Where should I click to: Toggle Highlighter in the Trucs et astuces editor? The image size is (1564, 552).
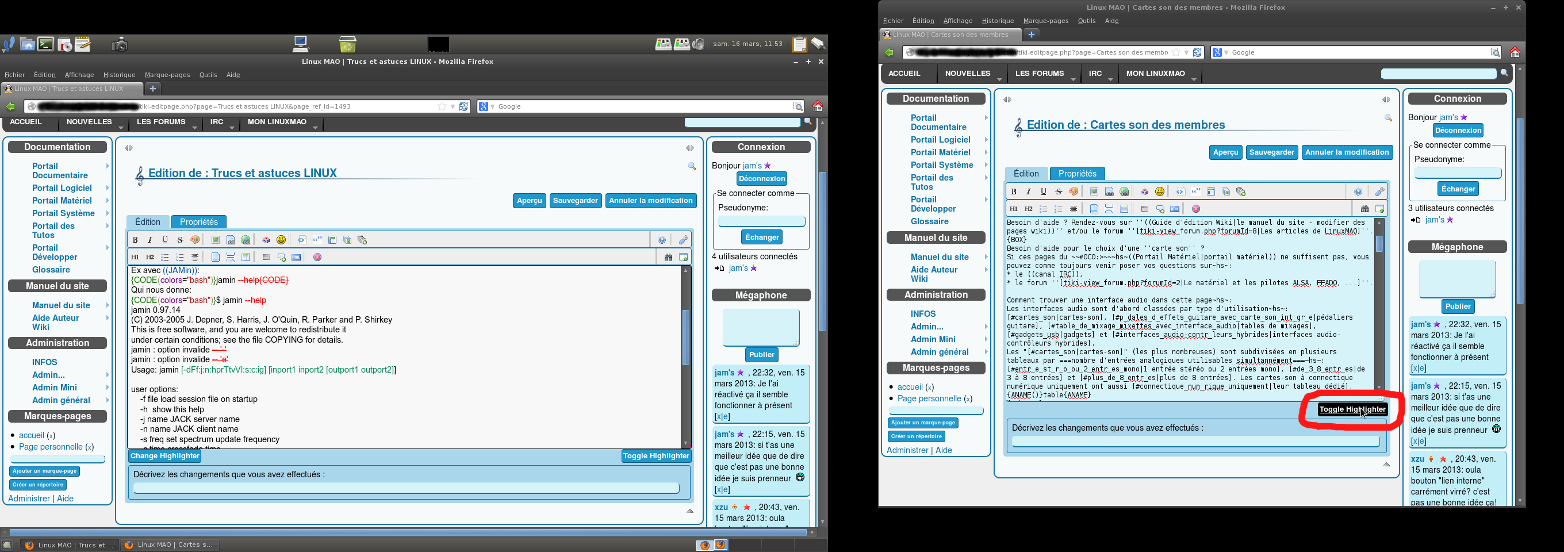click(656, 456)
